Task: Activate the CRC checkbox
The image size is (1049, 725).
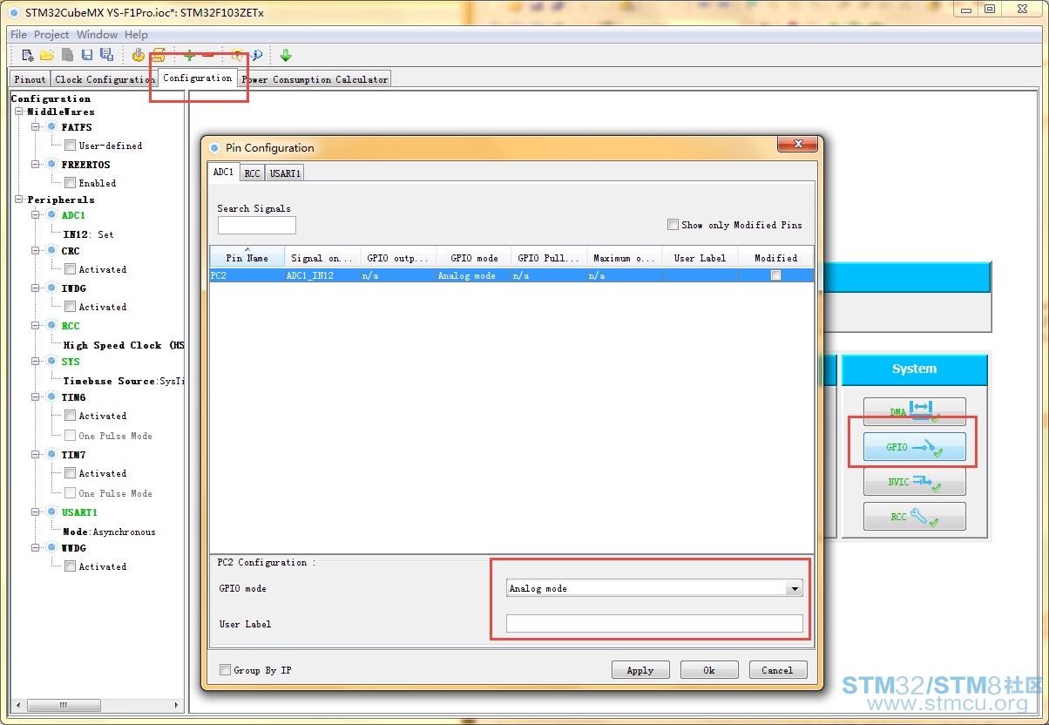Action: (x=70, y=269)
